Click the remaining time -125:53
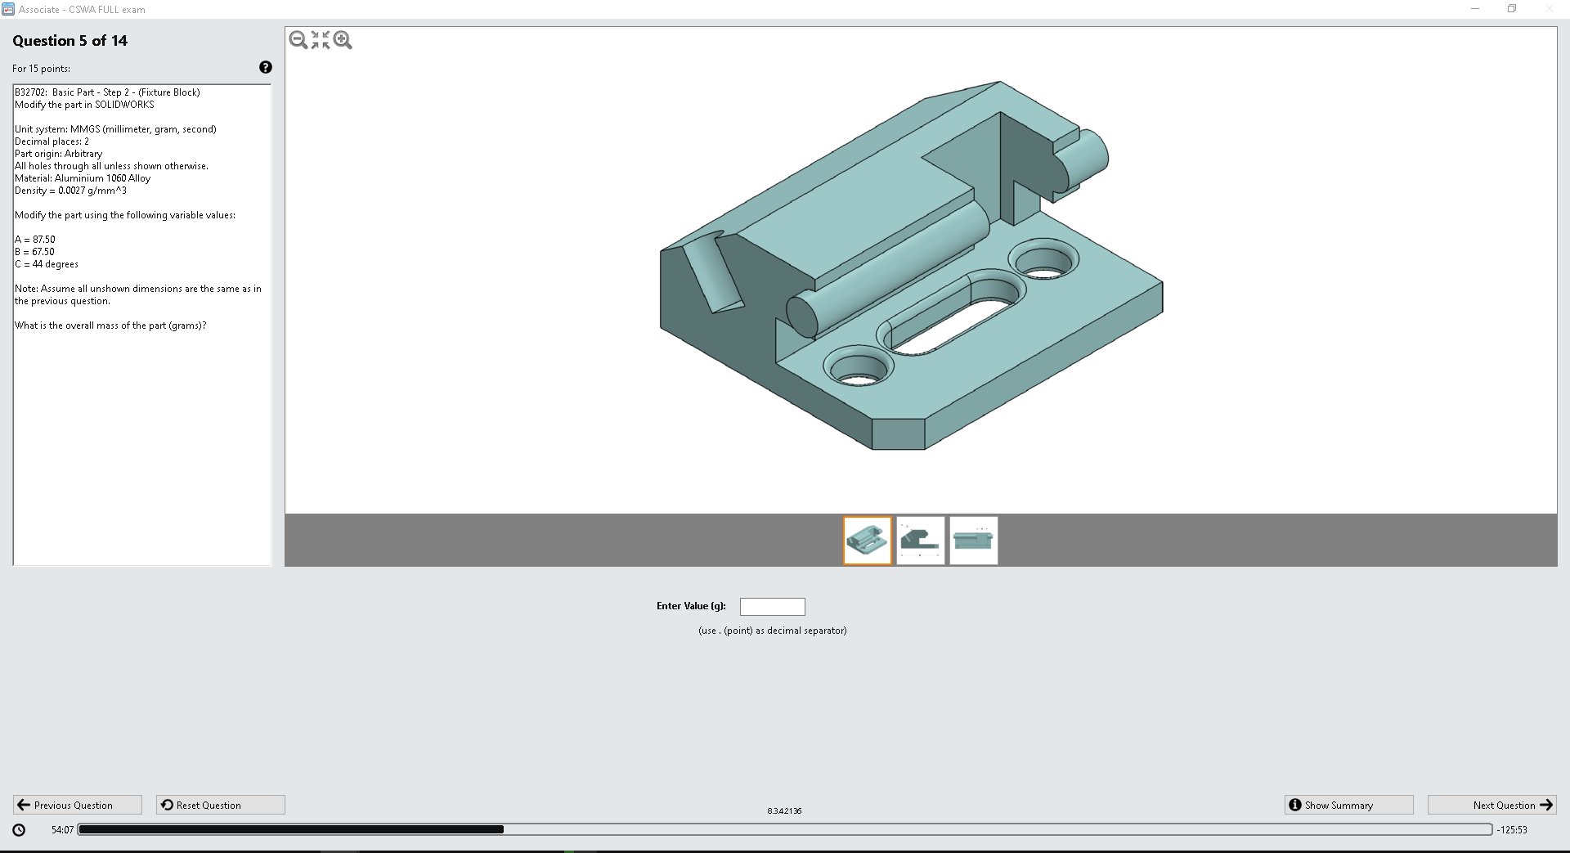This screenshot has width=1570, height=853. pyautogui.click(x=1512, y=829)
